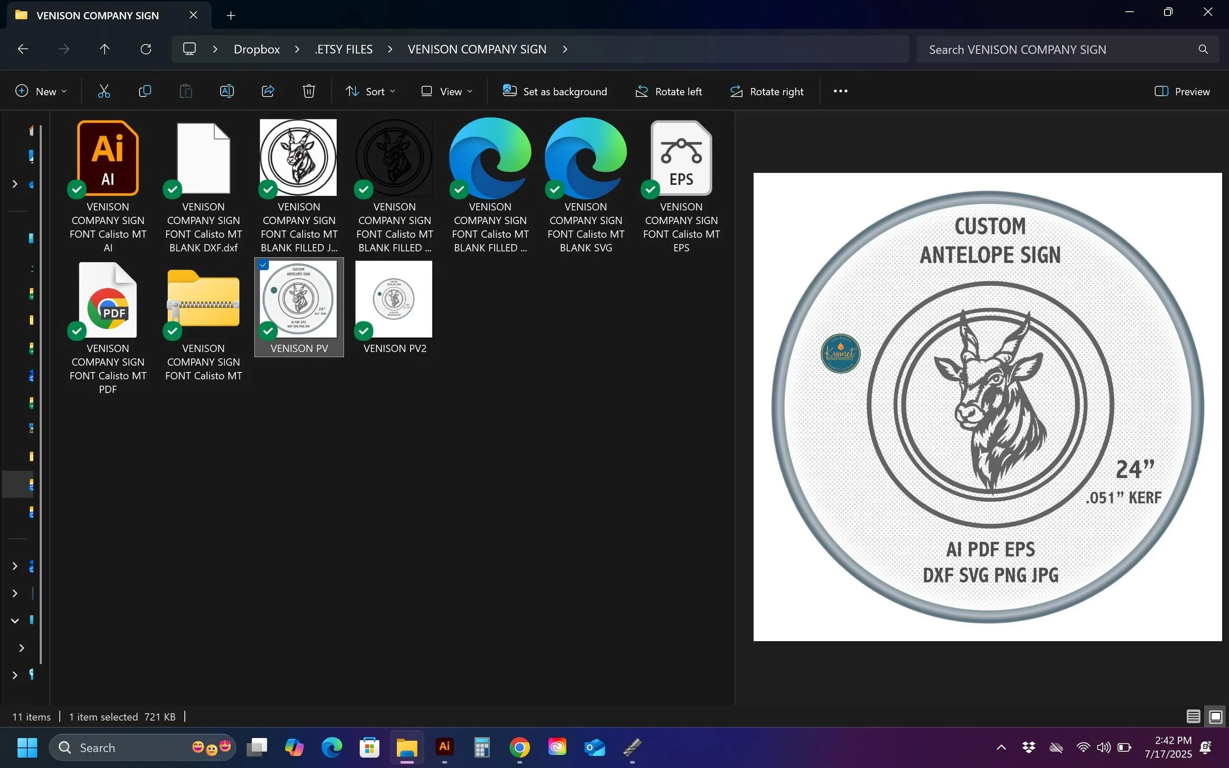Toggle the Preview pane off

[1182, 91]
